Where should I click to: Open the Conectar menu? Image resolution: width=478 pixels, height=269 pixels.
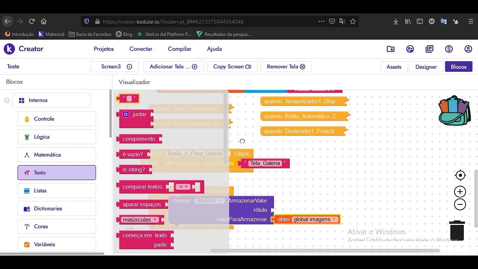[x=141, y=49]
